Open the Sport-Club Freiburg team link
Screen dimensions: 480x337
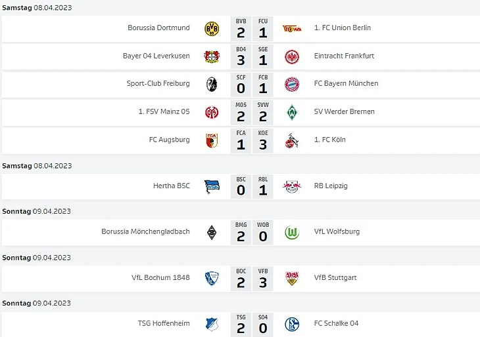coord(158,84)
